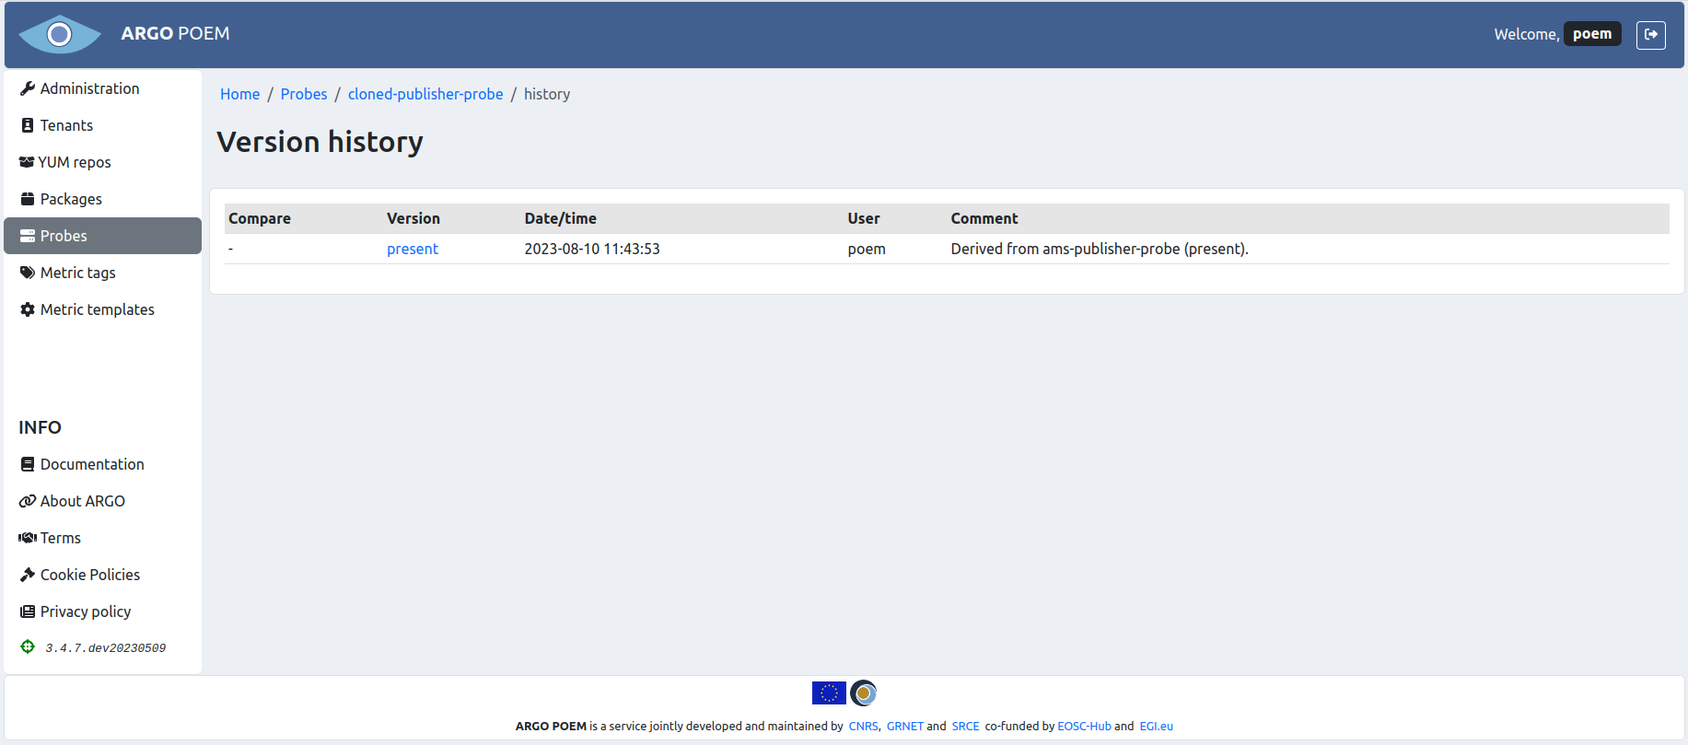1688x745 pixels.
Task: Click the Packages box icon
Action: tap(28, 199)
